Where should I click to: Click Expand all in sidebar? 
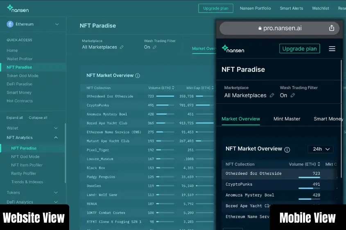(15, 118)
